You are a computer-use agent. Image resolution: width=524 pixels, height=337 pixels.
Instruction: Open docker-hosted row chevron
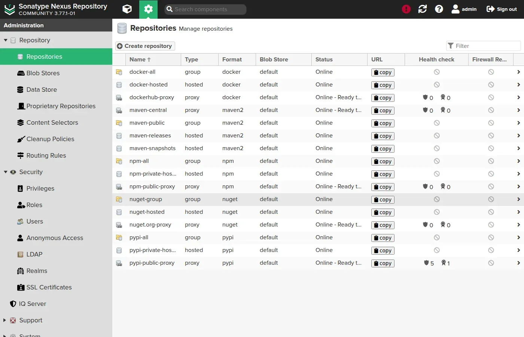[x=518, y=85]
